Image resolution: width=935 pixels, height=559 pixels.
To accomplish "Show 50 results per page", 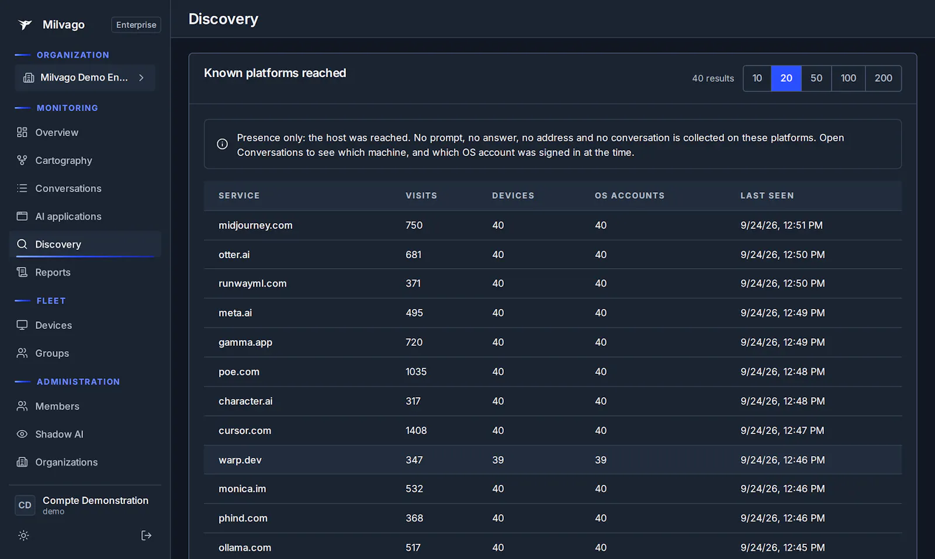I will point(816,78).
